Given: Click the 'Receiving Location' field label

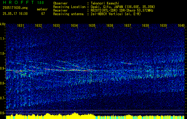Looking at the screenshot, I should tap(69, 7).
